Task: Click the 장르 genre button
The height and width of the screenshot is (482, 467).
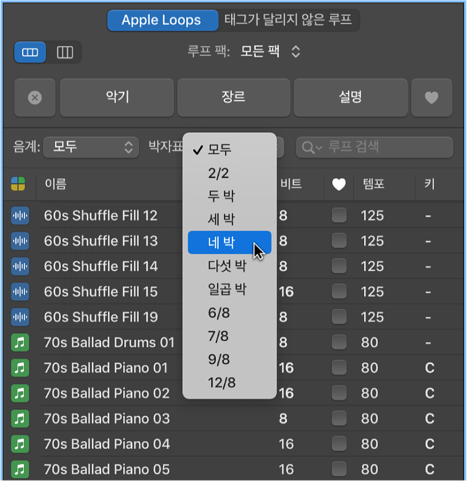Action: 234,98
